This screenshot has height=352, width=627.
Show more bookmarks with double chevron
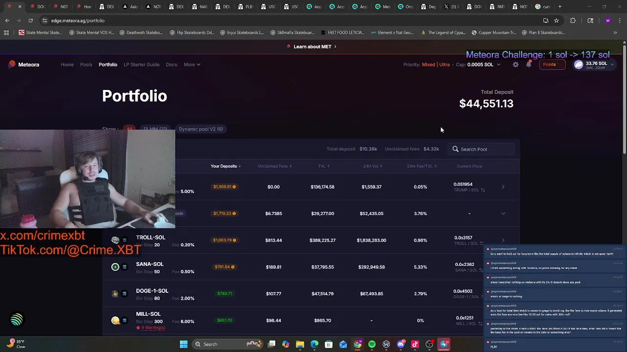tap(615, 33)
